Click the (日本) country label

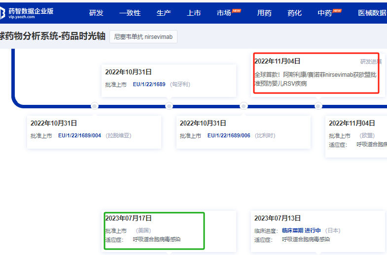(333, 230)
